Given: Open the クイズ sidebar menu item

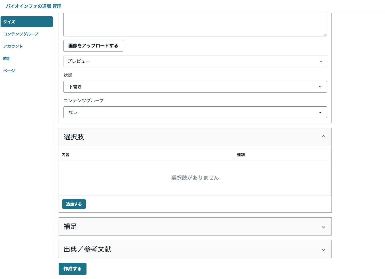Looking at the screenshot, I should 26,22.
